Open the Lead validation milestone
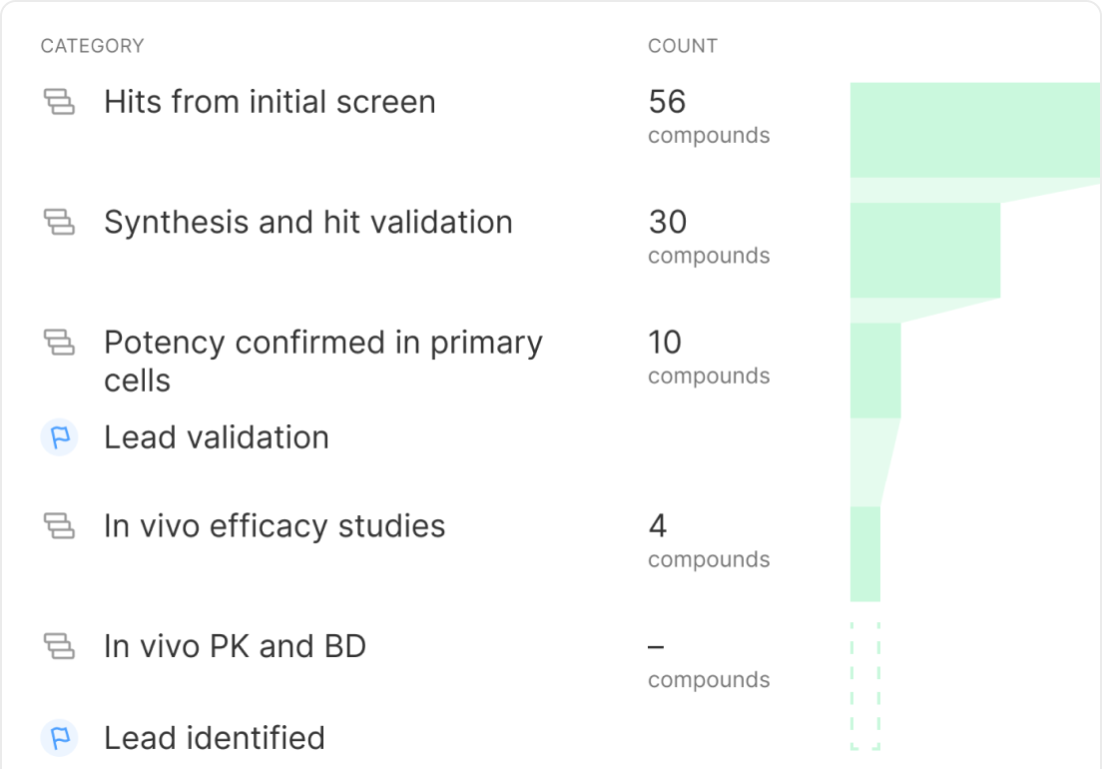Viewport: 1102px width, 769px height. click(x=217, y=437)
